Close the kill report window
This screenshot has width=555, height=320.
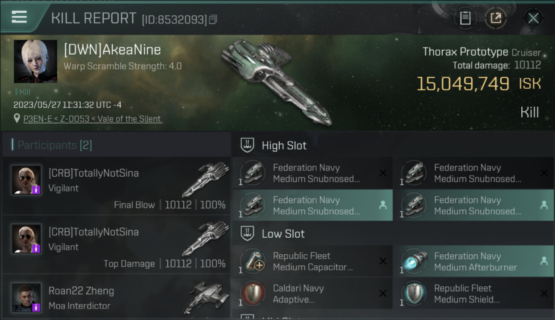(533, 18)
